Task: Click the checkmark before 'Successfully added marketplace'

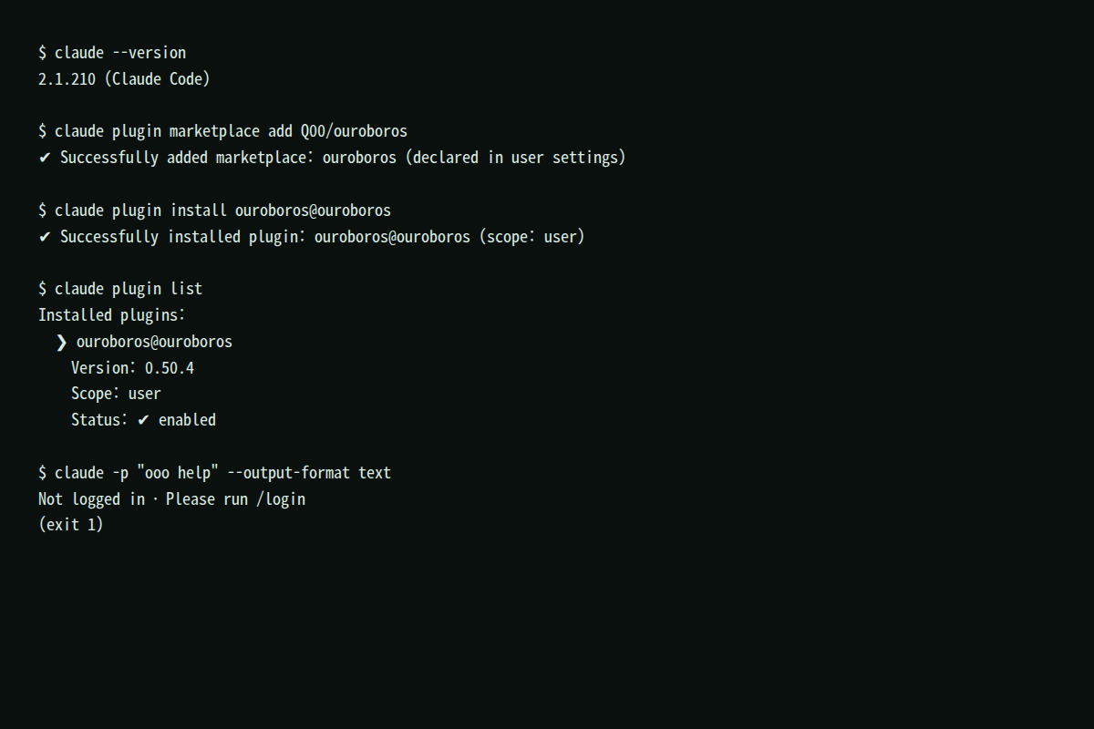Action: (x=45, y=158)
